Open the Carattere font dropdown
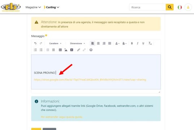The image size is (194, 130). tap(55, 43)
